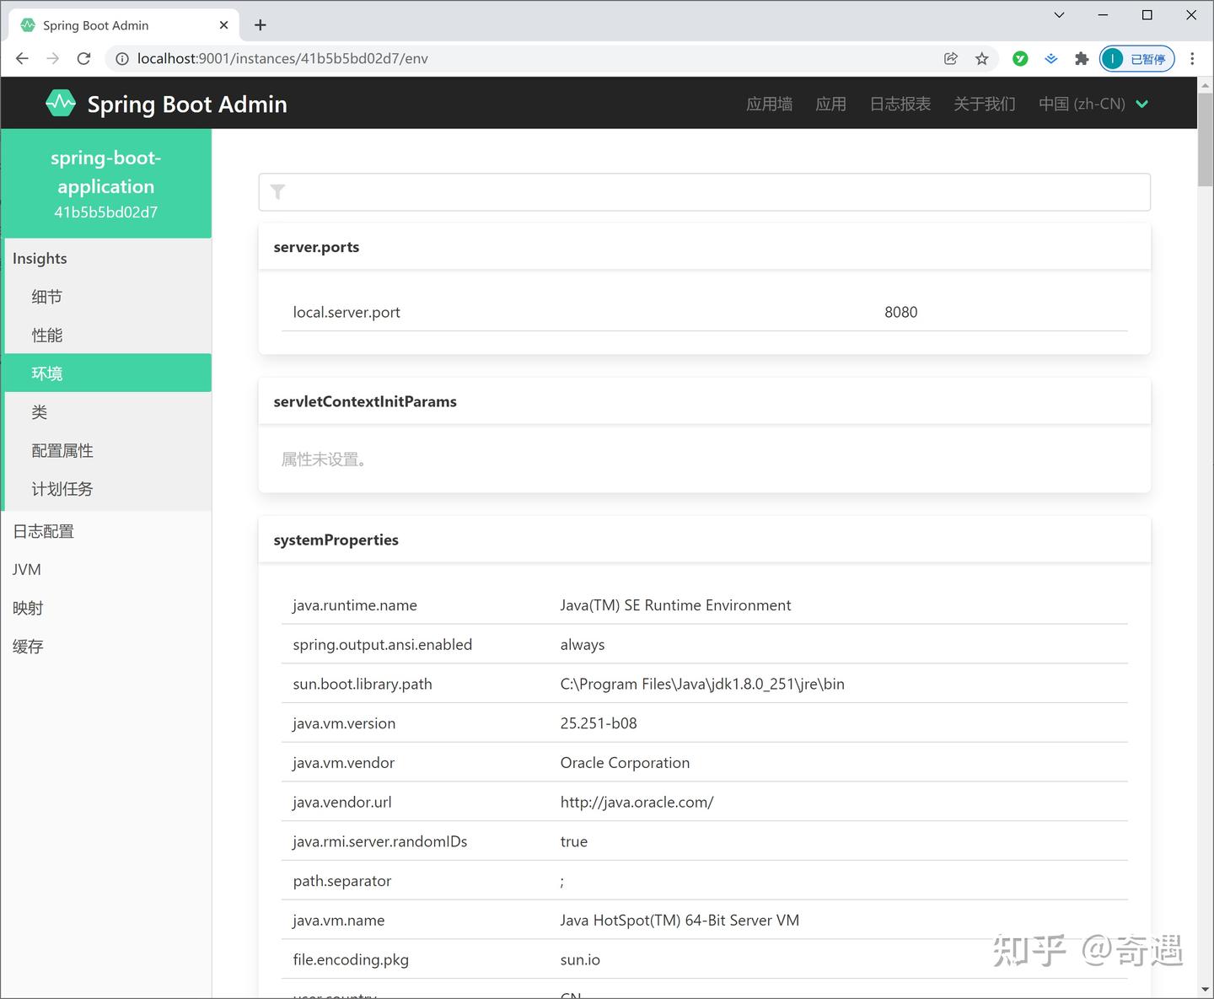Follow the http://java.oracle.com/ link
The width and height of the screenshot is (1214, 999).
[637, 802]
